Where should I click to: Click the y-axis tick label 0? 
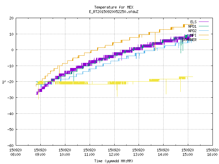[13, 50]
